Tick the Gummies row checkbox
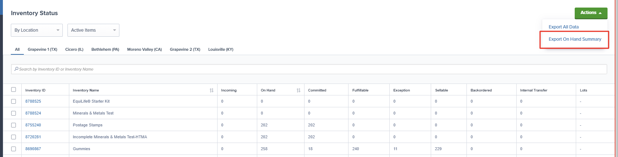 (x=14, y=149)
